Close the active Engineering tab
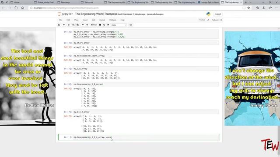 [x=241, y=2]
